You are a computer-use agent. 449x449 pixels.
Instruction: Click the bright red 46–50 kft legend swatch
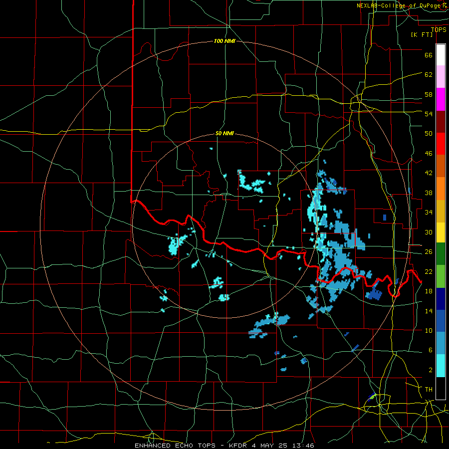click(x=441, y=144)
